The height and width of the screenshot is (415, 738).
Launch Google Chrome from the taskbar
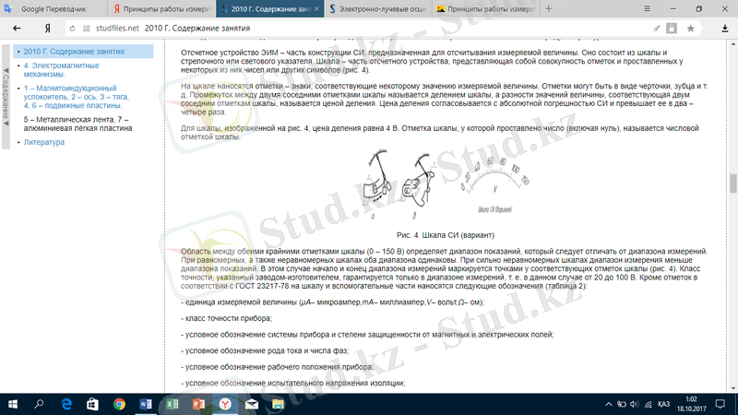pos(119,404)
